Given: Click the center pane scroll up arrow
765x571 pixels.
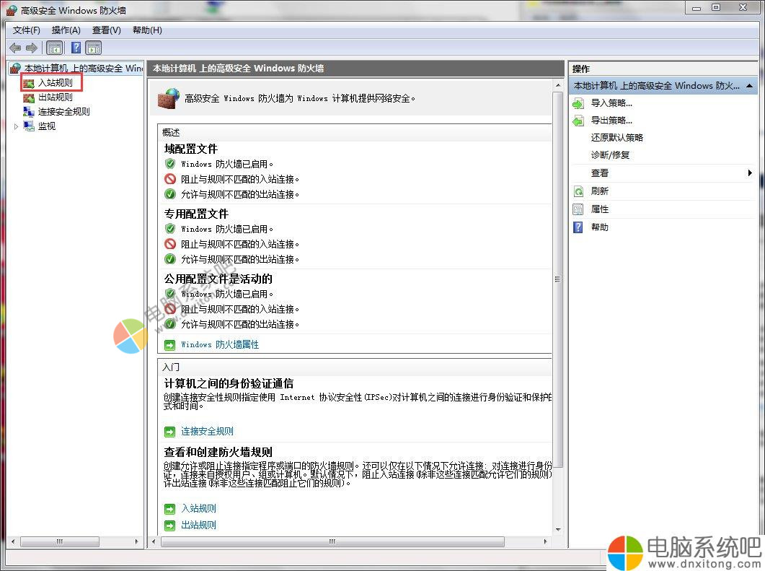Looking at the screenshot, I should pyautogui.click(x=557, y=85).
